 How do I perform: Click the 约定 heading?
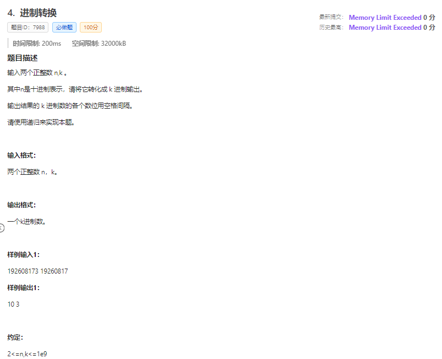click(x=15, y=337)
